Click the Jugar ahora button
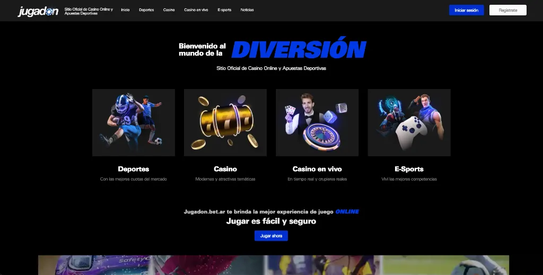The width and height of the screenshot is (543, 275). tap(271, 236)
